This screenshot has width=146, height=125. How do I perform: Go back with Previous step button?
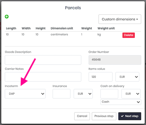(x=104, y=116)
